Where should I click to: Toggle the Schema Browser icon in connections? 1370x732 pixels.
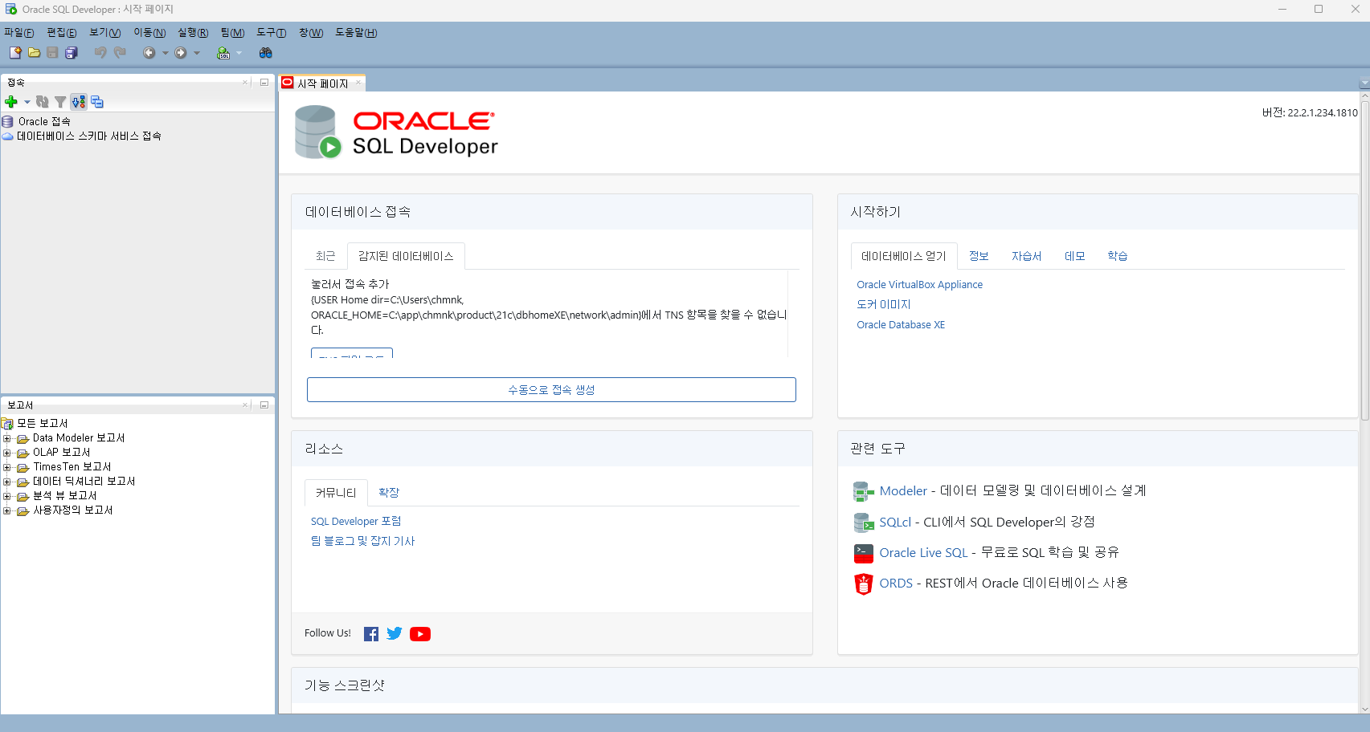pos(78,102)
